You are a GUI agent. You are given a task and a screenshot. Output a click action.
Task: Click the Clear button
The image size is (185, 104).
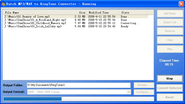tap(170, 40)
